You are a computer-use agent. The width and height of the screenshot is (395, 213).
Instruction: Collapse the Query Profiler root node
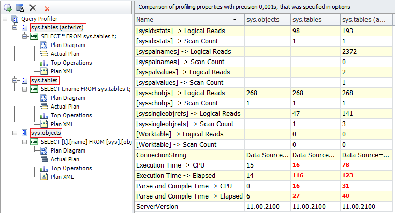click(5, 19)
